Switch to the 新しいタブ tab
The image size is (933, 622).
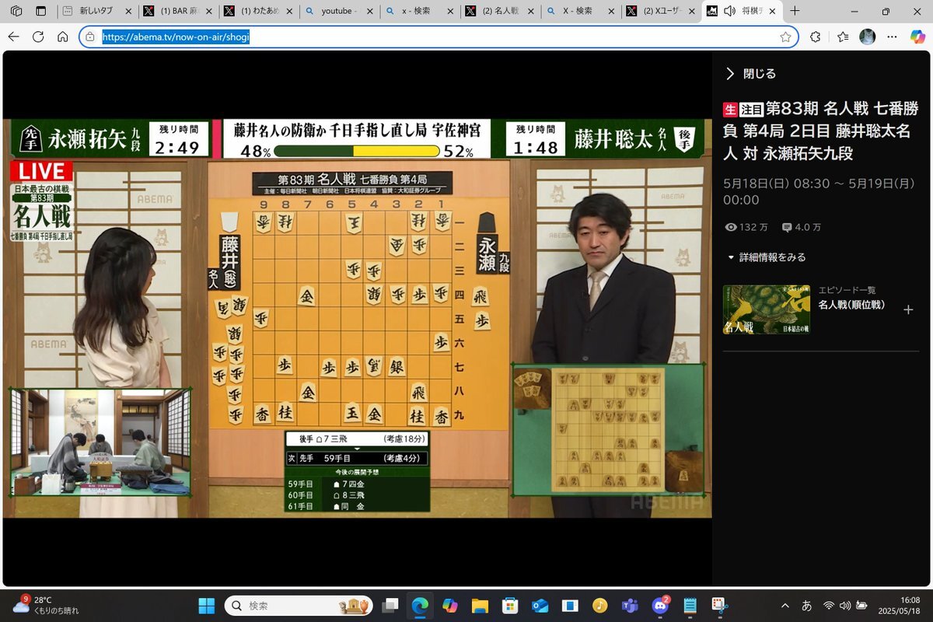[96, 12]
